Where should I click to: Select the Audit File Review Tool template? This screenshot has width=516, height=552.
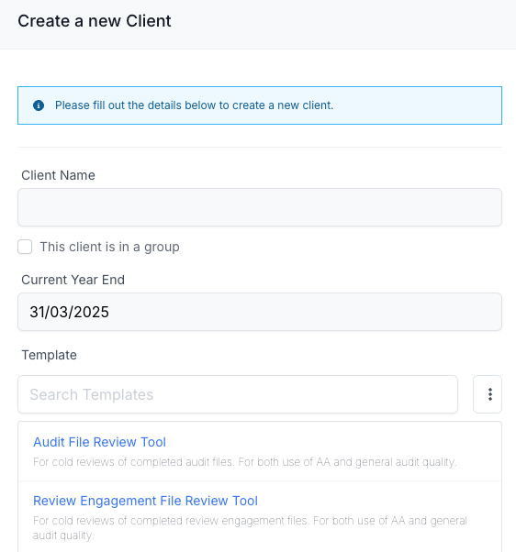coord(99,442)
